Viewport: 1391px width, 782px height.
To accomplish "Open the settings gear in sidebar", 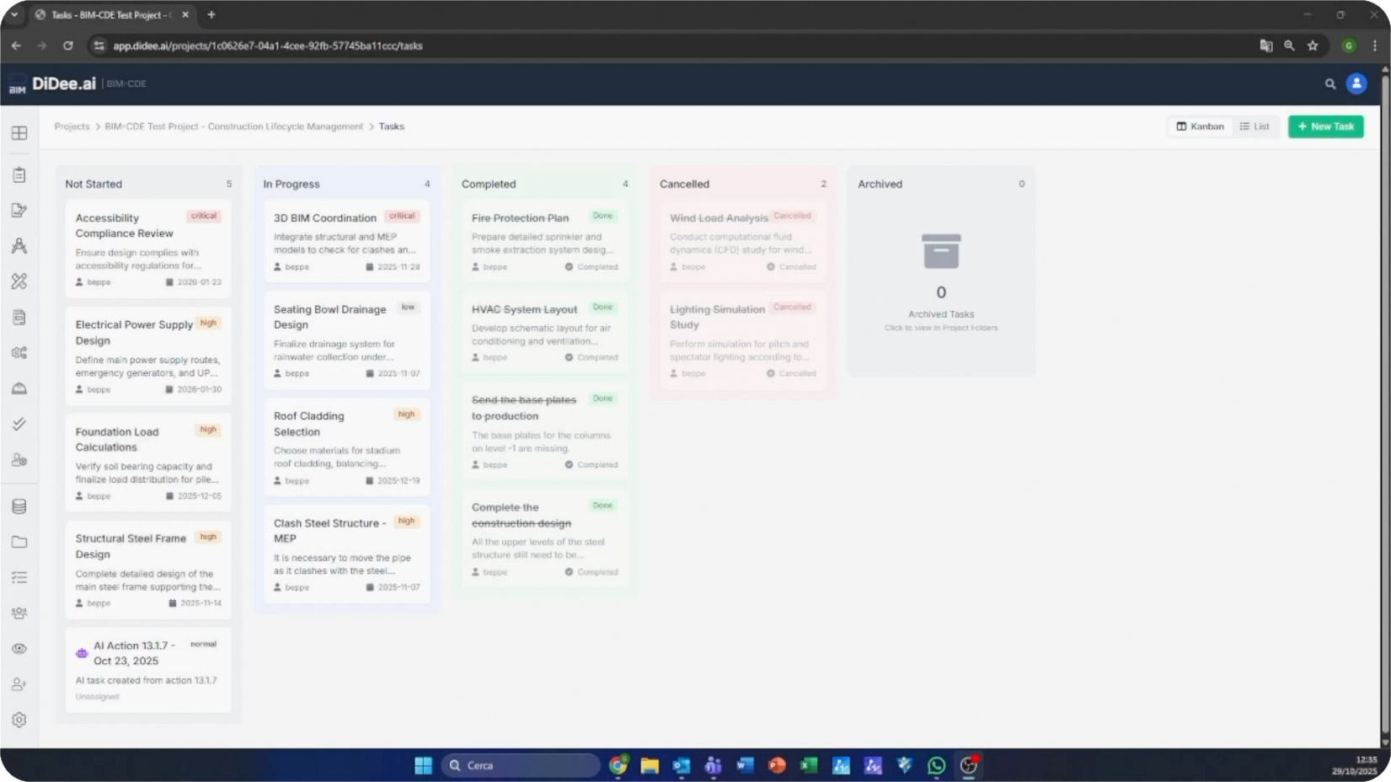I will pos(19,720).
